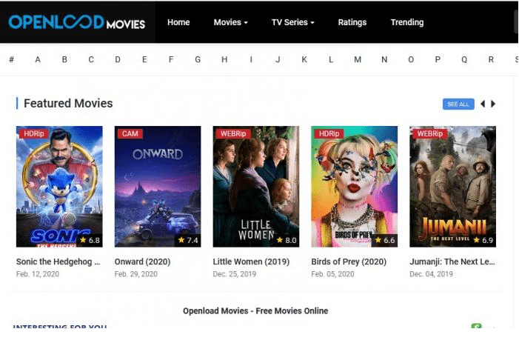Click the date Feb. 29, 2020

pos(136,274)
